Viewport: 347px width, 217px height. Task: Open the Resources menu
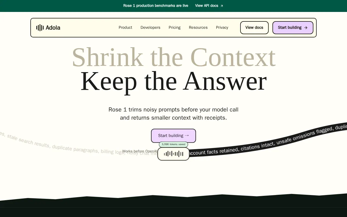198,28
